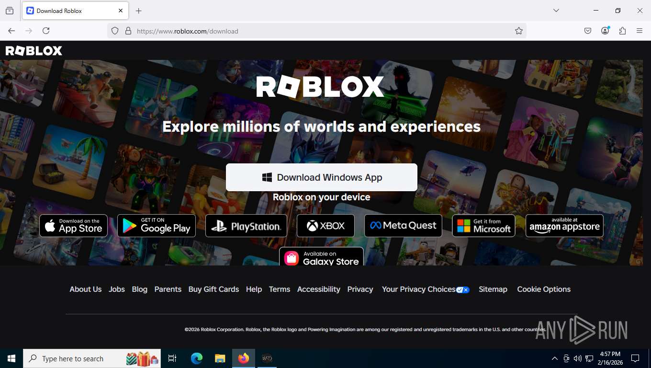The width and height of the screenshot is (651, 368).
Task: Open the Amazon Appstore badge
Action: coord(565,226)
